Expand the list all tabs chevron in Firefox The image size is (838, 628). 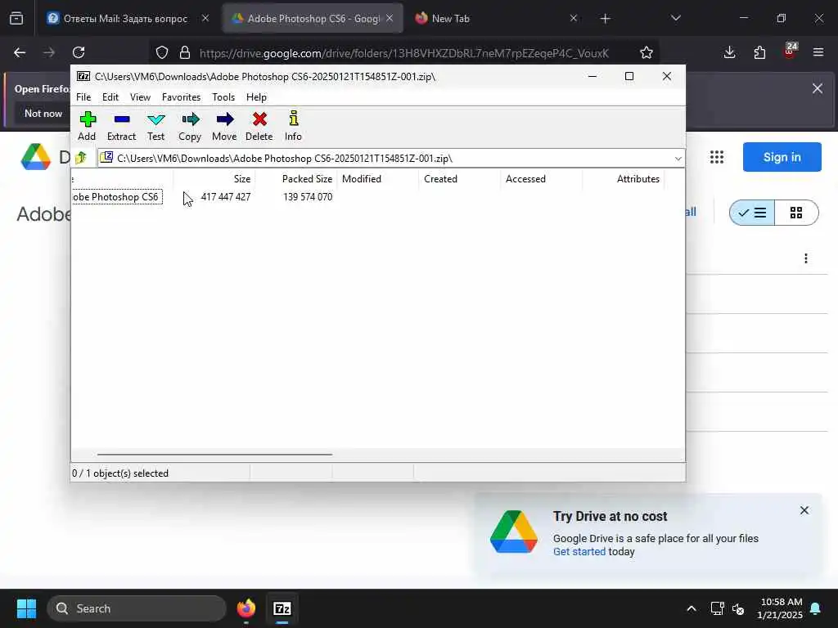coord(675,18)
